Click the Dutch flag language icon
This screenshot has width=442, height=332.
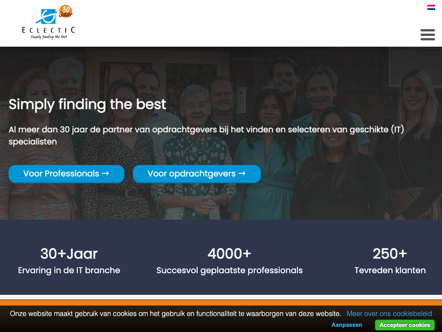coord(431,7)
